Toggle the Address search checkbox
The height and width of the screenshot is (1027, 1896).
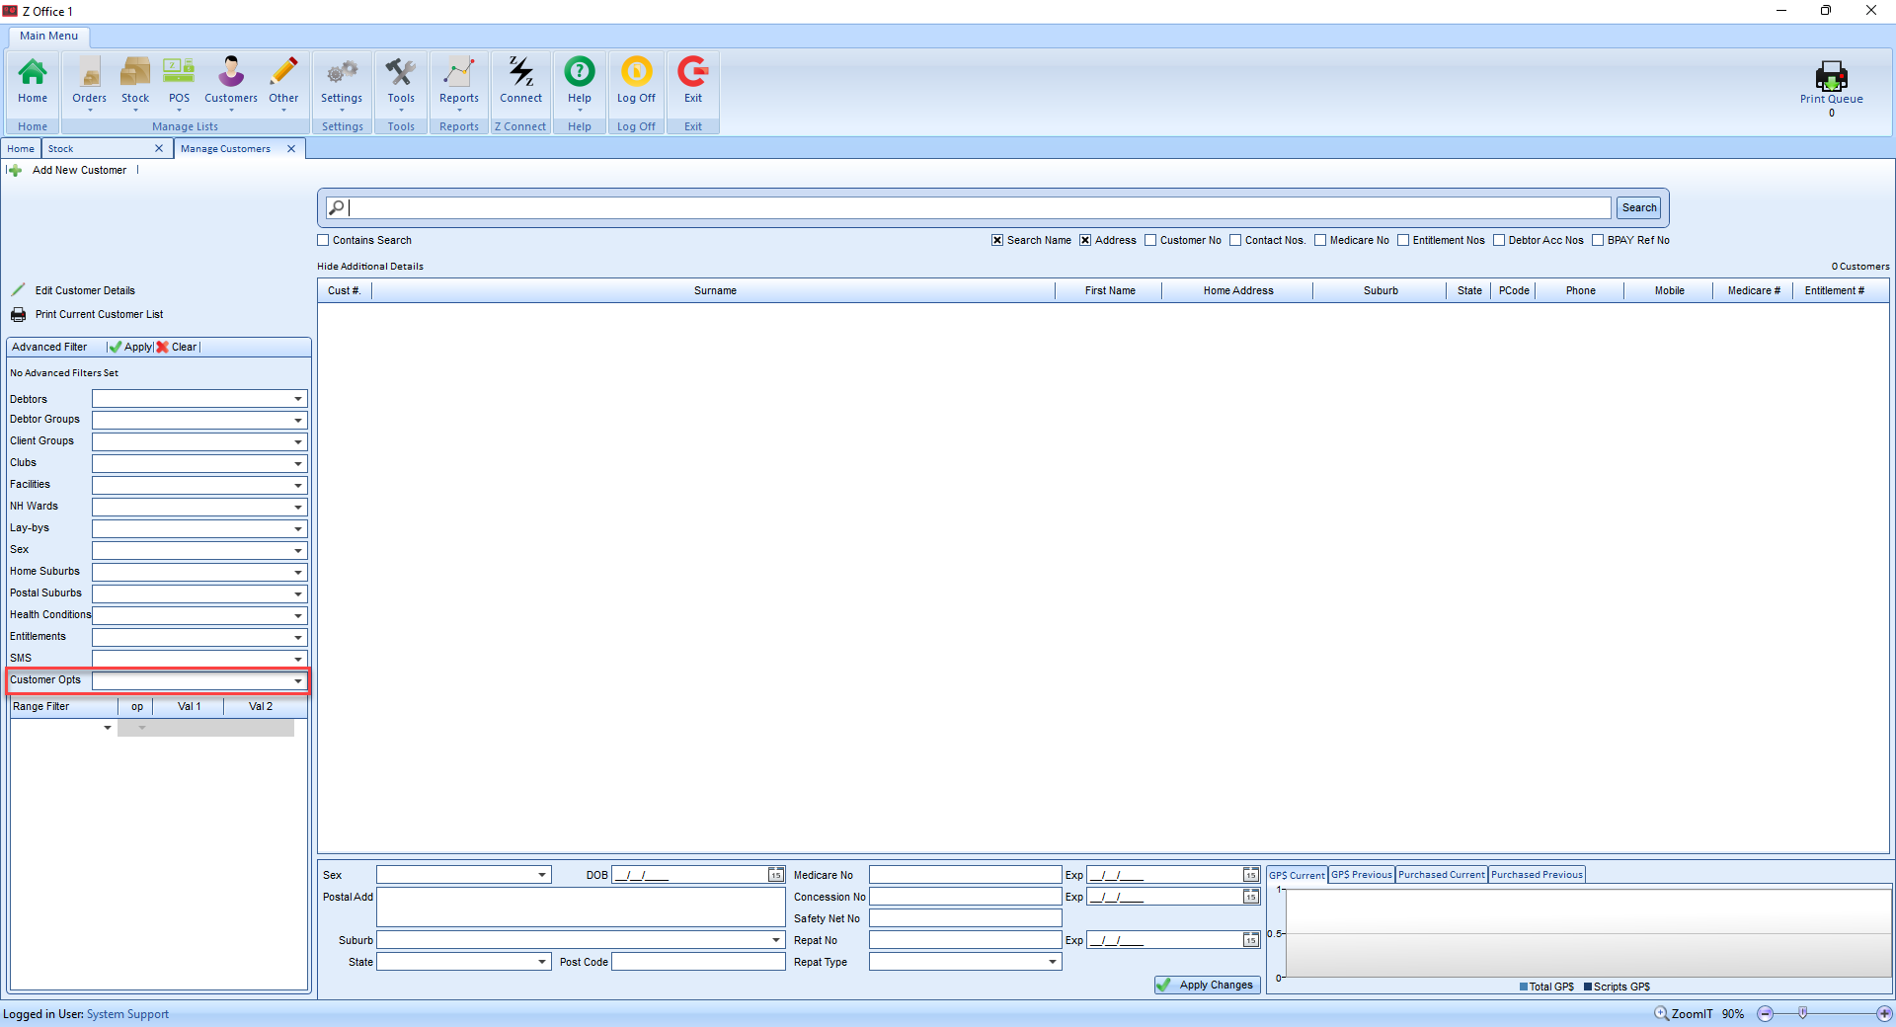click(x=1085, y=240)
